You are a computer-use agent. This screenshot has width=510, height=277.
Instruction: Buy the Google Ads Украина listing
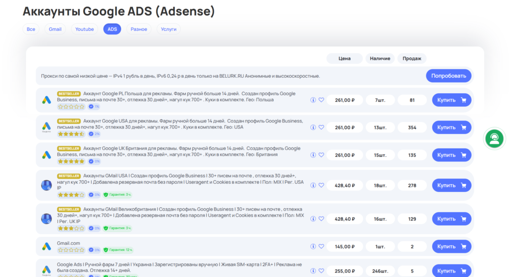pyautogui.click(x=451, y=271)
